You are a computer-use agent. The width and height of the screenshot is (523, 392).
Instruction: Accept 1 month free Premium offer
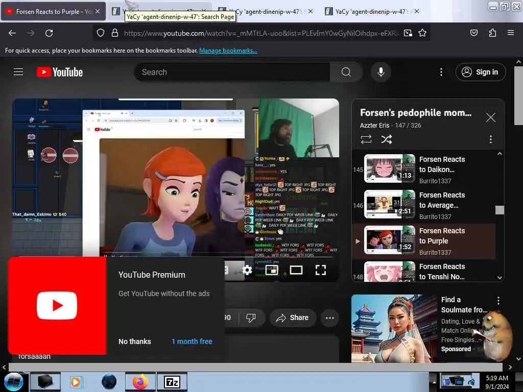coord(192,341)
